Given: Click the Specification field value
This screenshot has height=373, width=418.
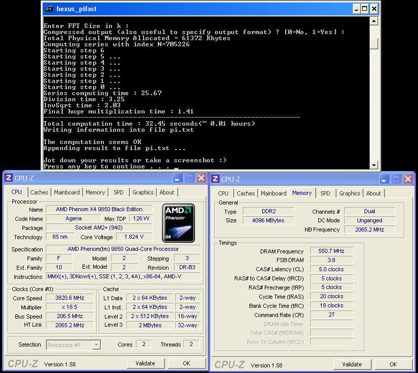Looking at the screenshot, I should click(x=123, y=249).
